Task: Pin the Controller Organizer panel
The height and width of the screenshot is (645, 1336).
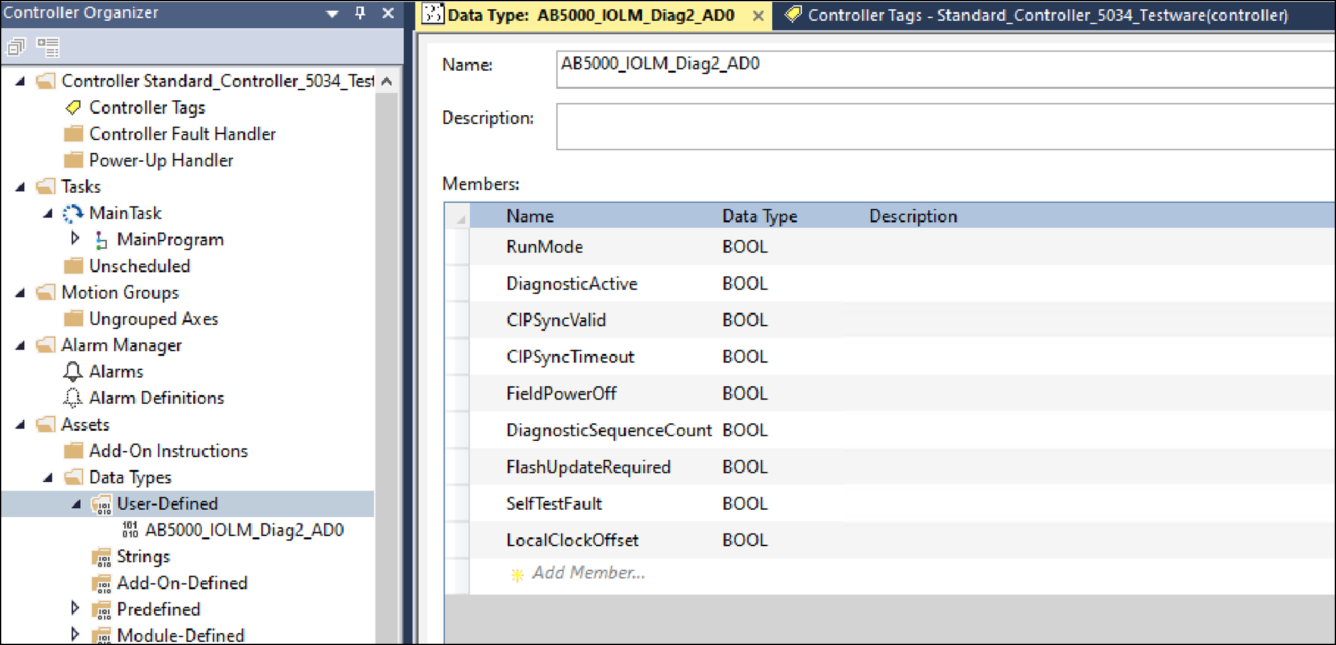Action: coord(359,13)
